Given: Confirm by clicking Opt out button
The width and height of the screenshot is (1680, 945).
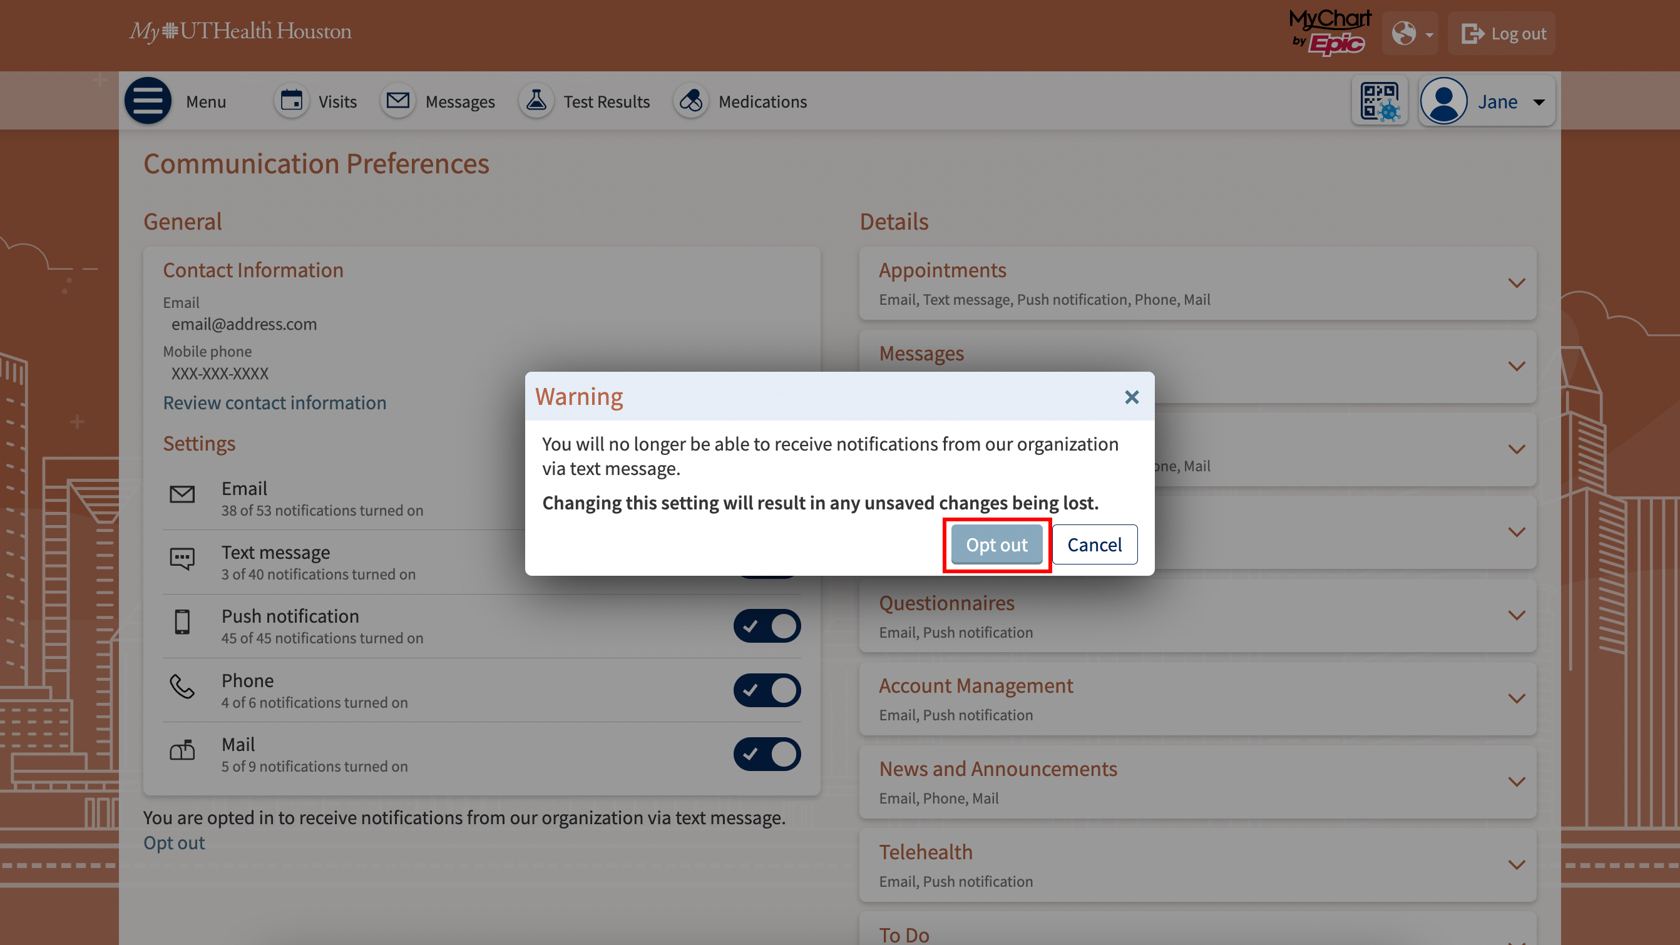Looking at the screenshot, I should click(996, 544).
